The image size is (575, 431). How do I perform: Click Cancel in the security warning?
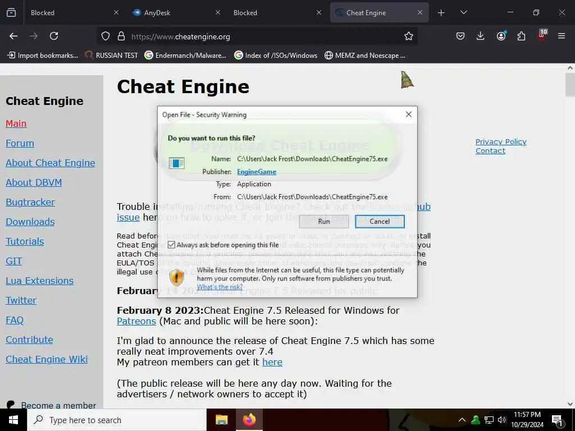click(380, 221)
